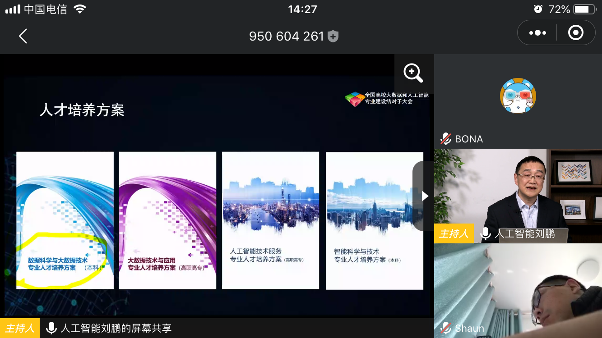Tap the mini program close circle icon
The image size is (602, 338).
coord(575,33)
